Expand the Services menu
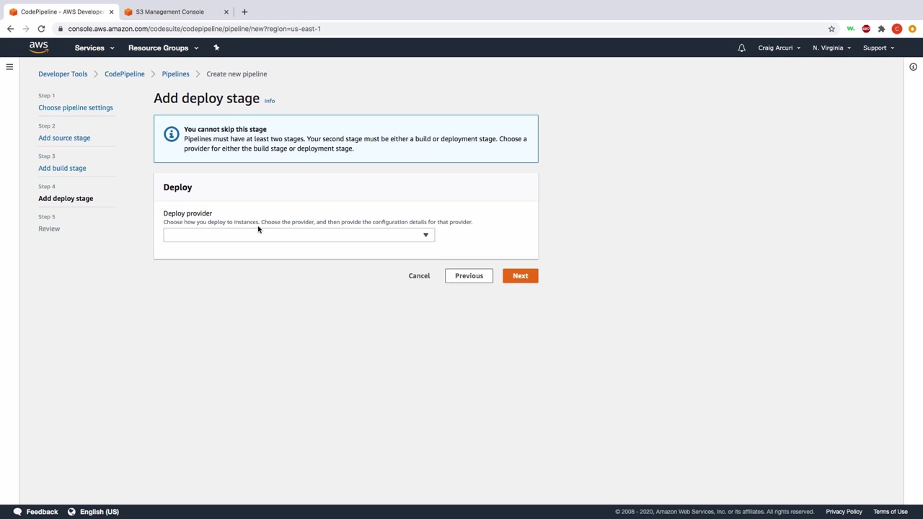 click(94, 48)
